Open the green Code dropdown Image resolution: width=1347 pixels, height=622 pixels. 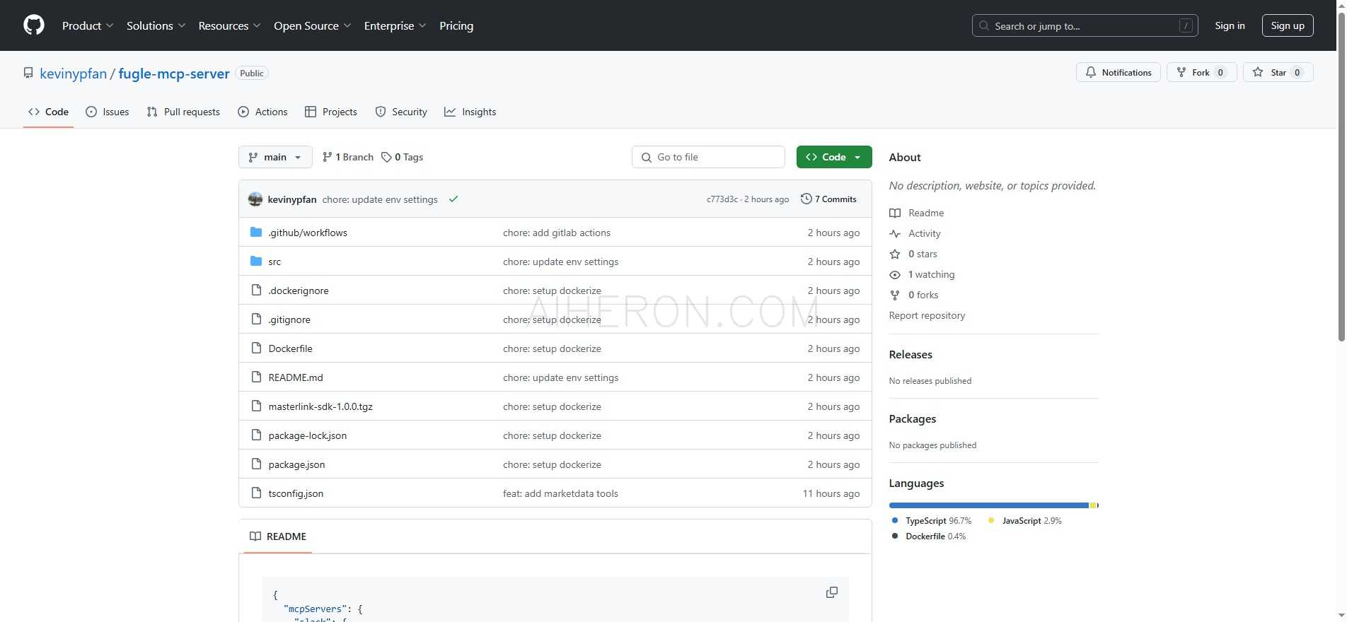pyautogui.click(x=834, y=157)
